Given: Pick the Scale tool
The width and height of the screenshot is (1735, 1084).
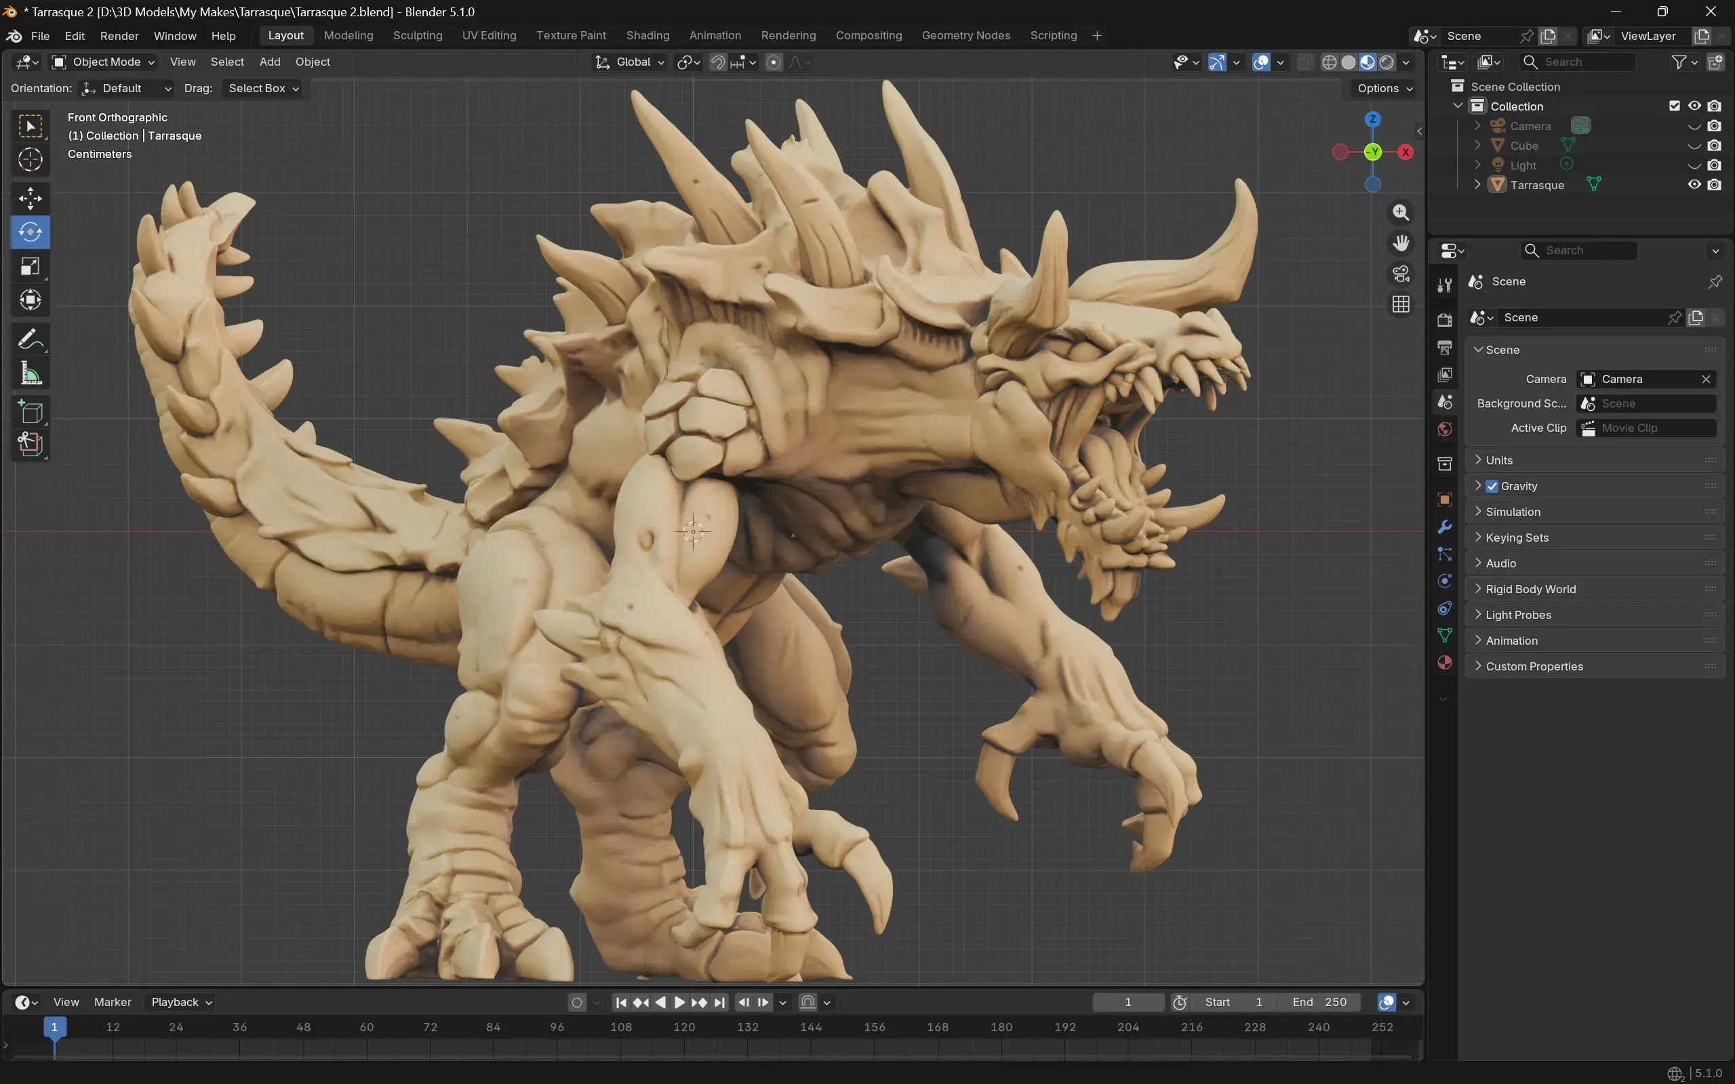Looking at the screenshot, I should pos(30,266).
